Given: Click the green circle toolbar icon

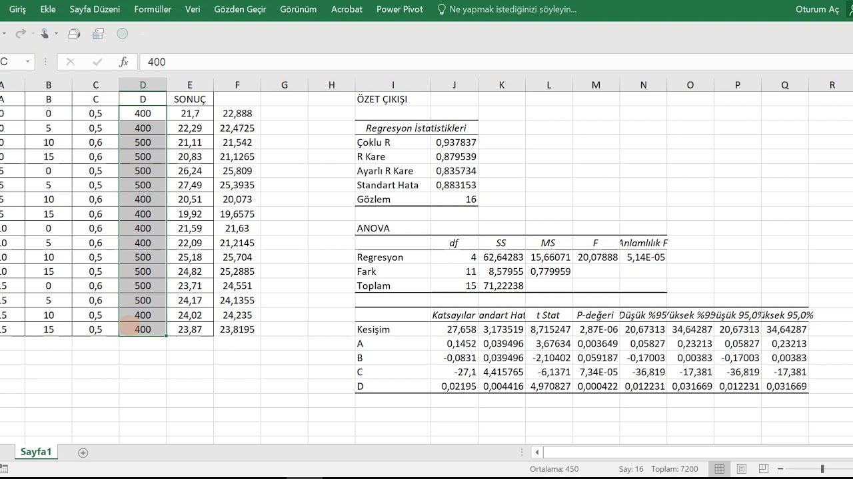Looking at the screenshot, I should 122,33.
